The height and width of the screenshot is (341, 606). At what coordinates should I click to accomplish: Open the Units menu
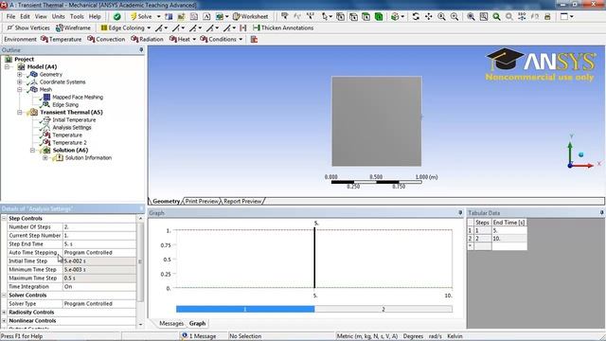pyautogui.click(x=59, y=17)
